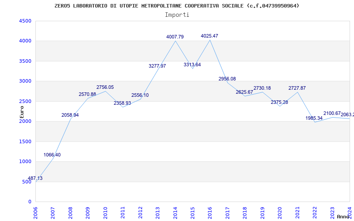This screenshot has height=221, width=354.
Task: Click the data label 487.13
Action: click(x=35, y=179)
